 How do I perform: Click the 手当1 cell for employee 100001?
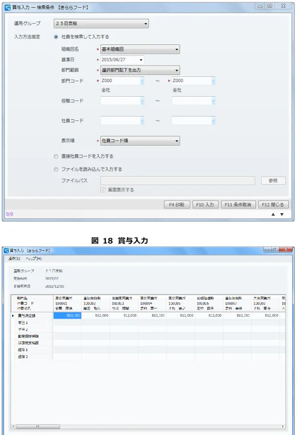pos(67,322)
